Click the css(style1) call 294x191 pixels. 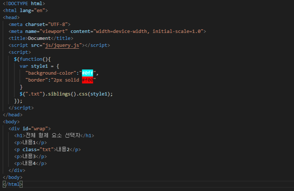(94, 94)
